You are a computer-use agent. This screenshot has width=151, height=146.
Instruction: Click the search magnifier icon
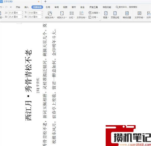coord(117,7)
